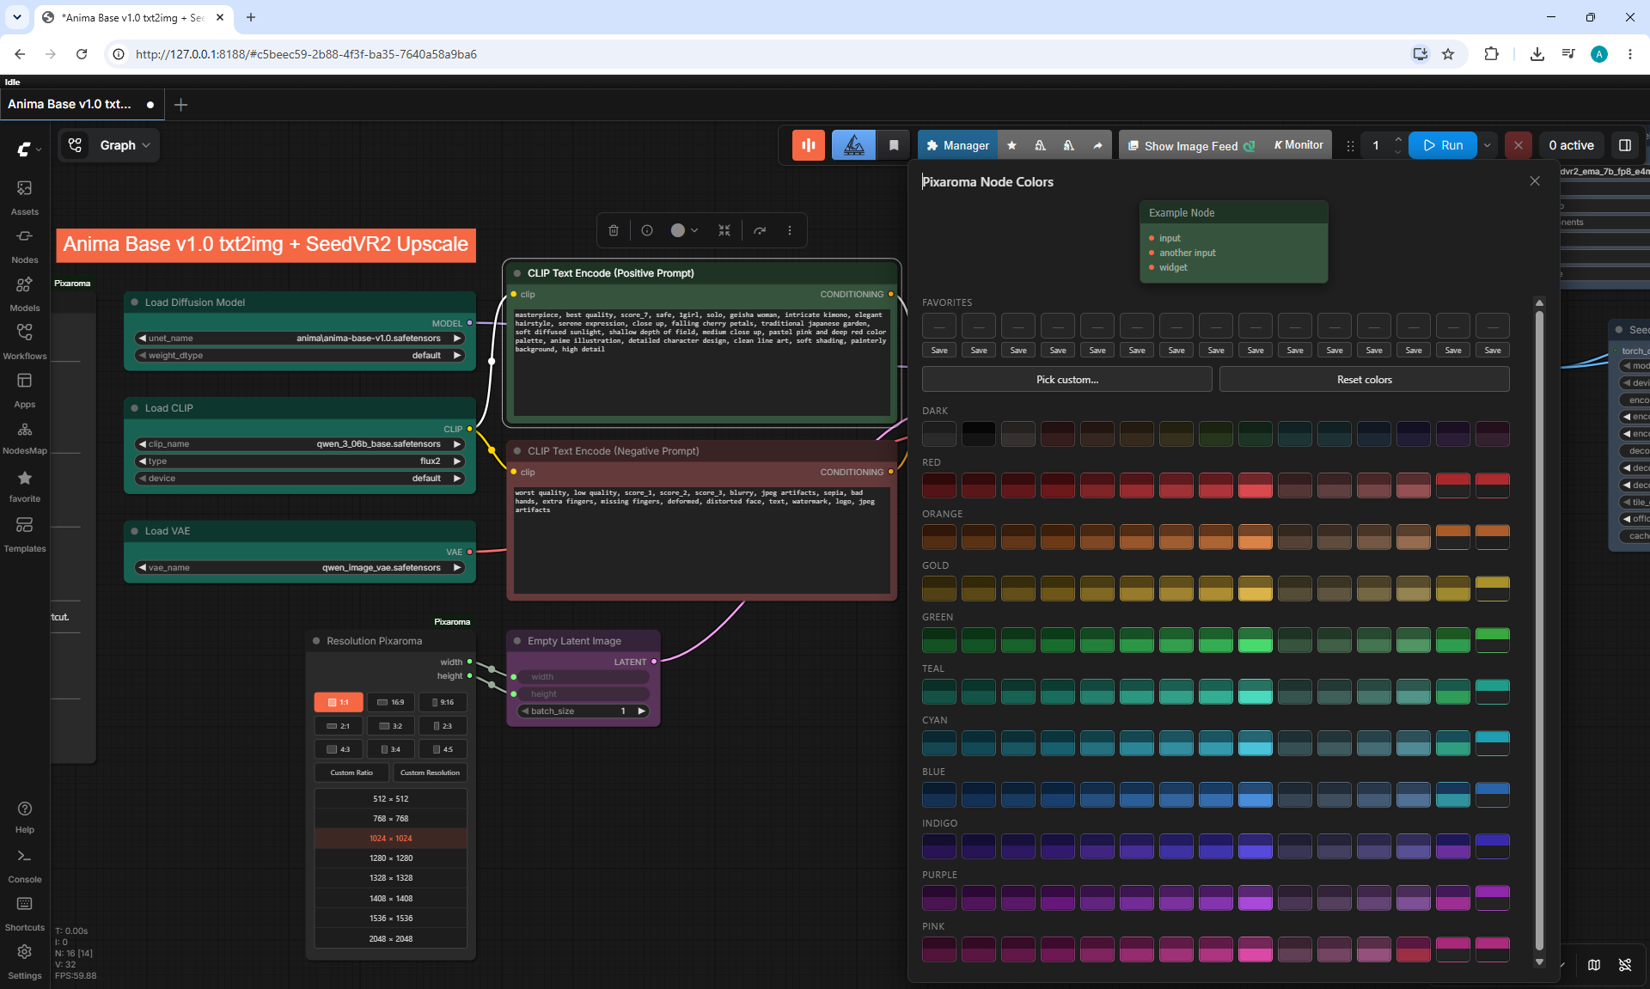
Task: Click the bookmark icon in top toolbar
Action: tap(894, 145)
